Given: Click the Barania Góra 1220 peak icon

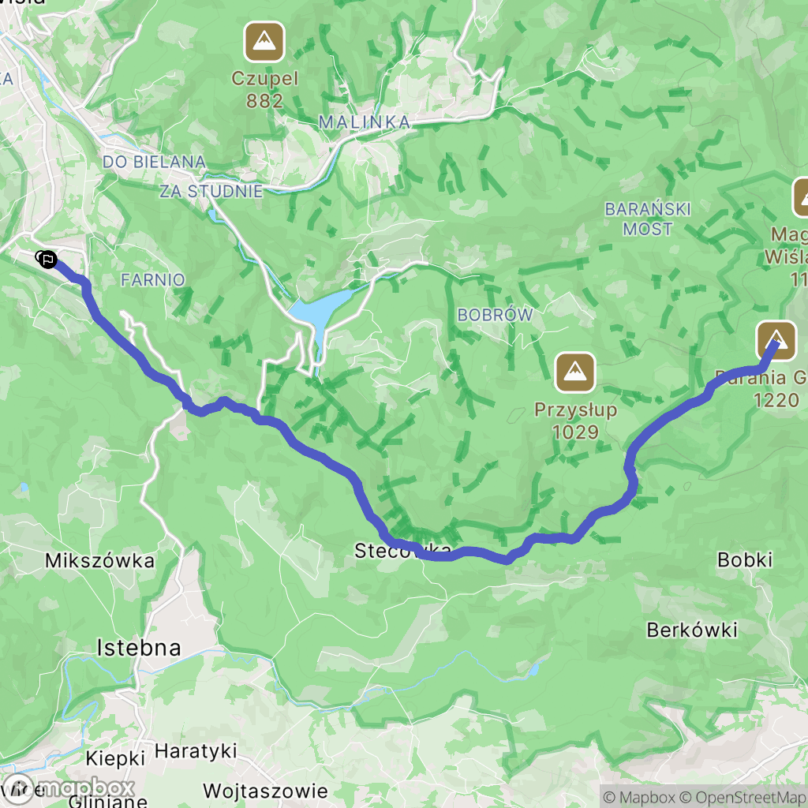Looking at the screenshot, I should click(x=776, y=341).
